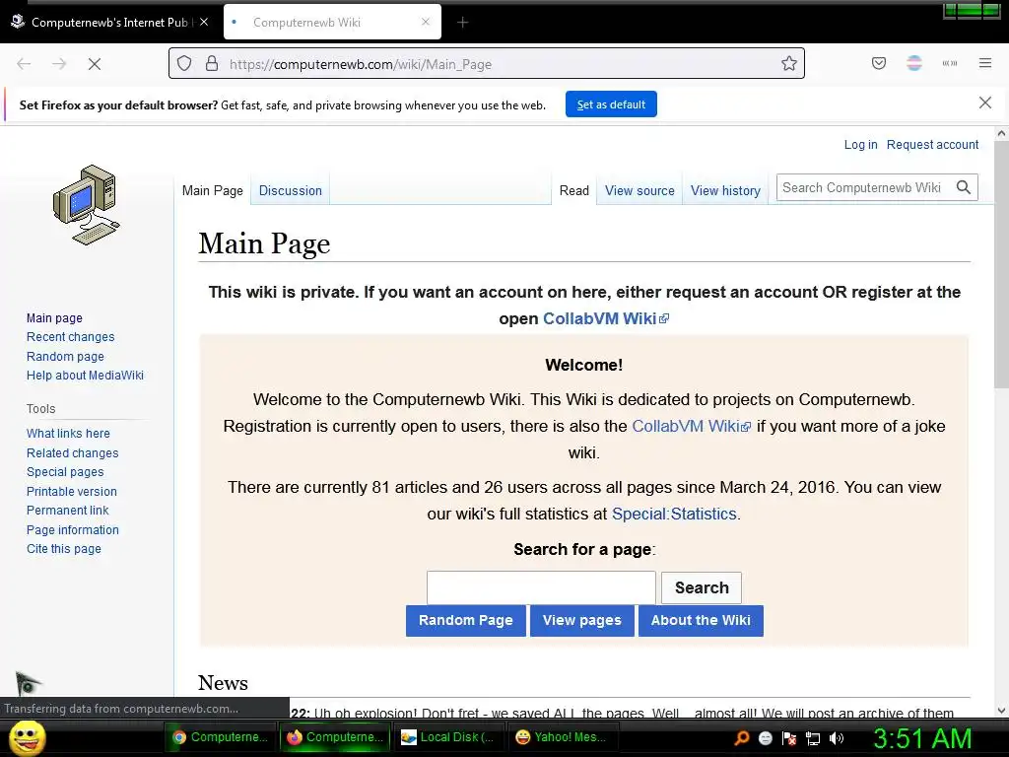Open the Firefox hamburger menu
This screenshot has width=1009, height=757.
(x=984, y=63)
